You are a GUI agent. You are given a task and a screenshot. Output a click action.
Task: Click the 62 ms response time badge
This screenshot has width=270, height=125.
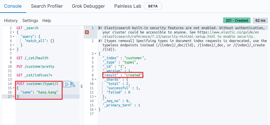tap(260, 21)
